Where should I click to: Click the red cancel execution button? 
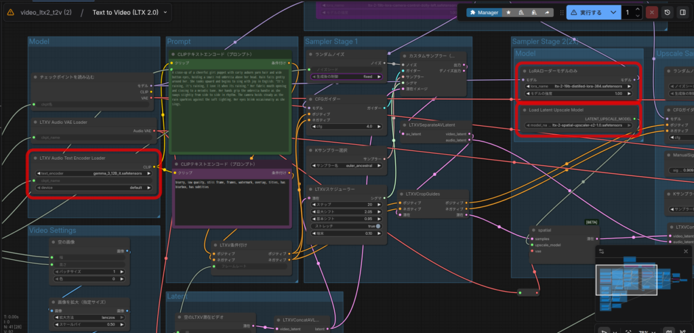(x=652, y=12)
